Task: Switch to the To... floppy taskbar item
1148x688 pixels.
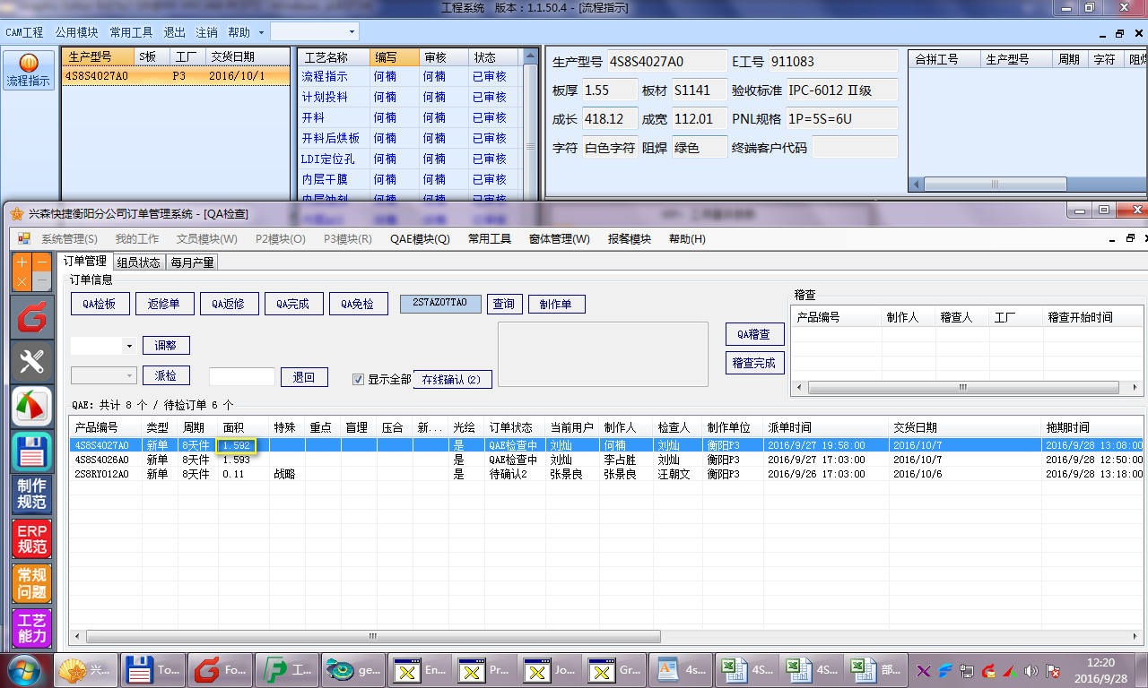Action: click(x=152, y=670)
